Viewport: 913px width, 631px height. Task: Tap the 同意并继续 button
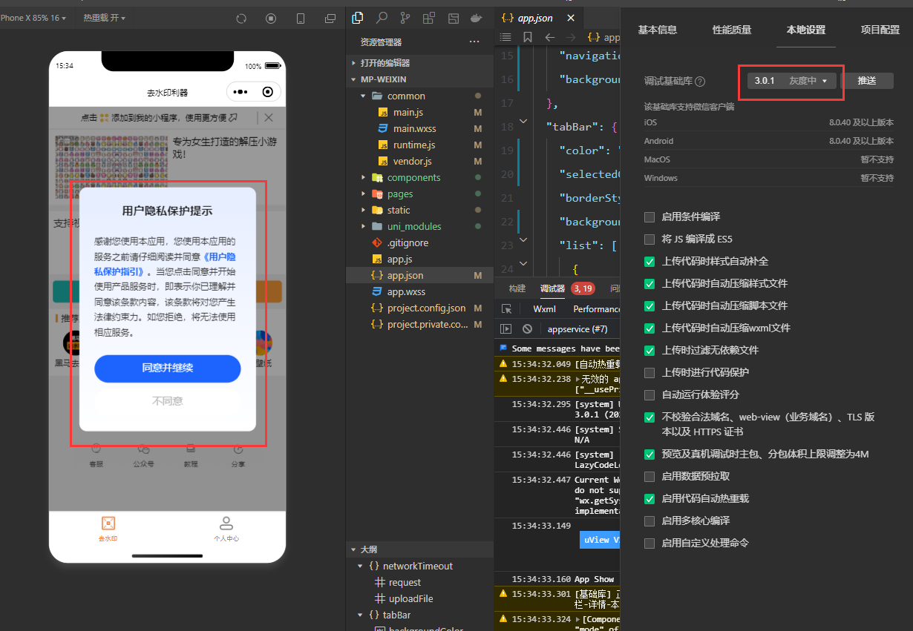168,368
